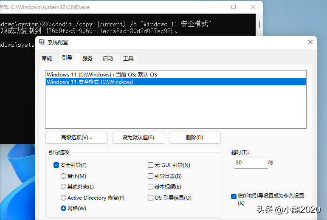Screen dimensions: 327x220
Task: Select the 最小 radio option
Action: tap(63, 176)
